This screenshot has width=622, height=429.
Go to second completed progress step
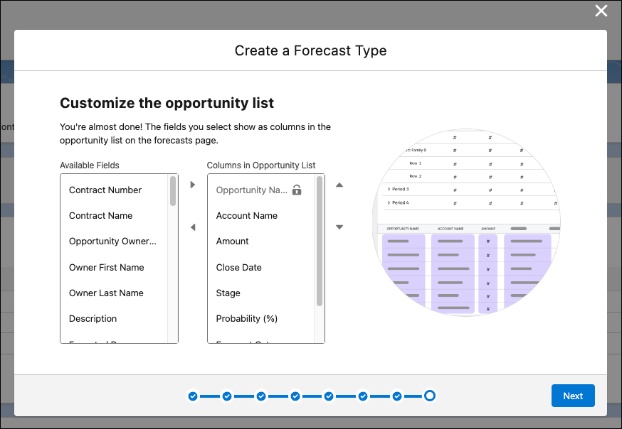[x=227, y=396]
